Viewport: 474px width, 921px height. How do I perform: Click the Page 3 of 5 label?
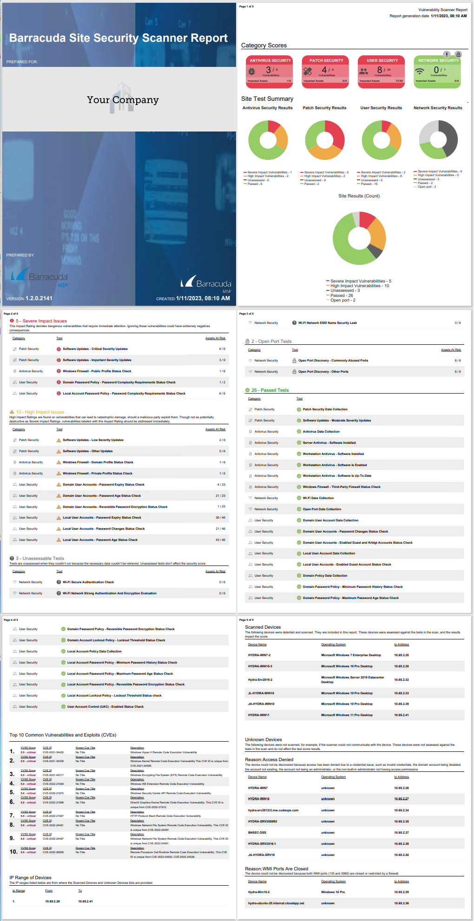coord(246,314)
